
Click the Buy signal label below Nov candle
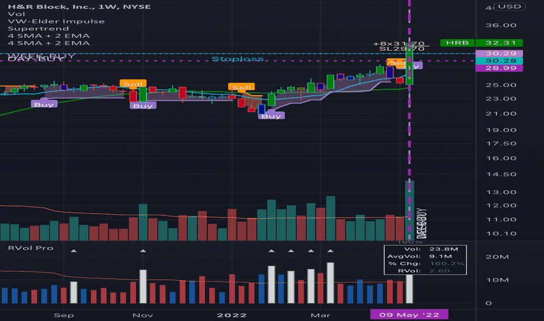tap(143, 106)
